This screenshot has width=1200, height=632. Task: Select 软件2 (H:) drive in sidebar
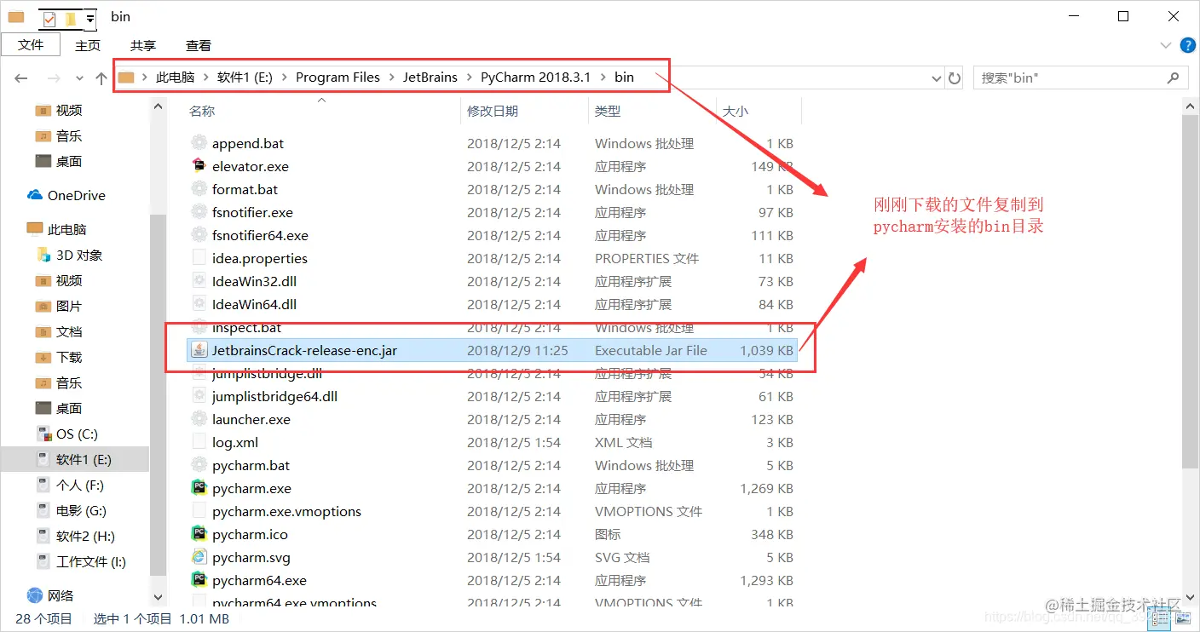(85, 536)
